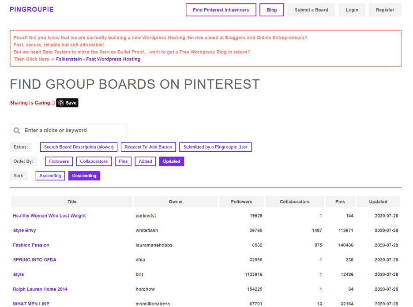
Task: Open the Register page
Action: [x=385, y=9]
